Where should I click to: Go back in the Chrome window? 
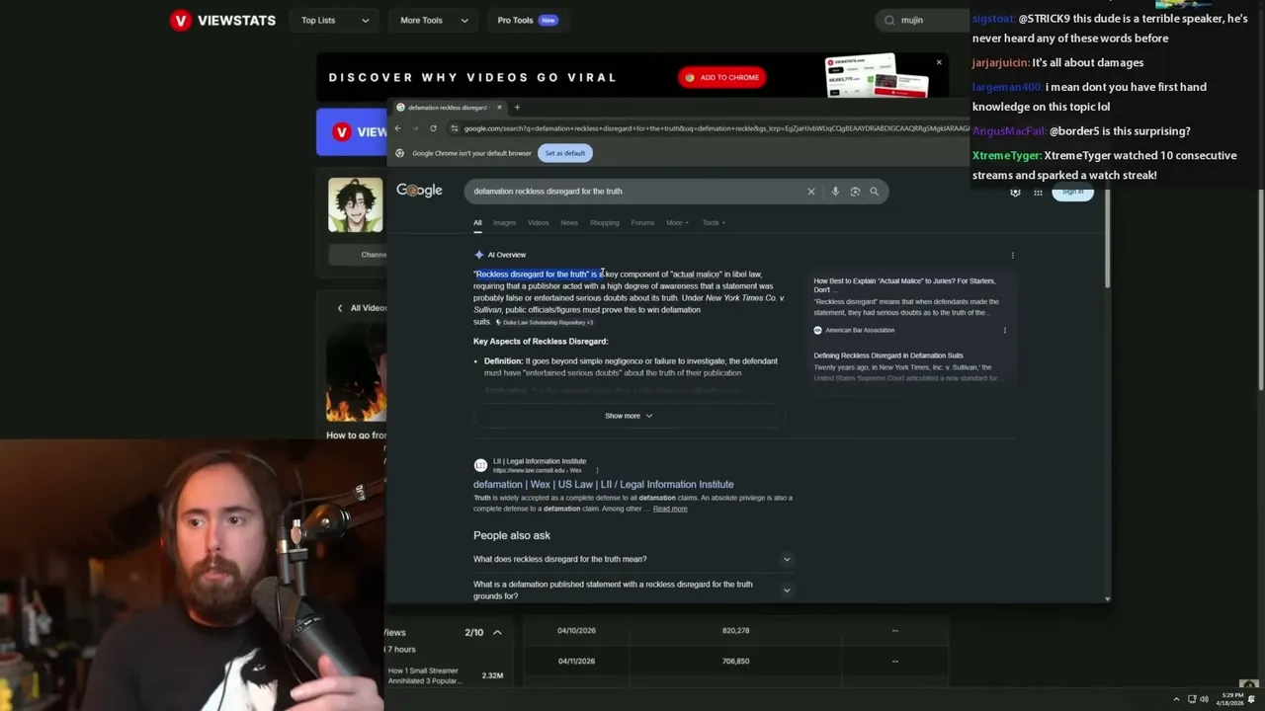tap(398, 128)
